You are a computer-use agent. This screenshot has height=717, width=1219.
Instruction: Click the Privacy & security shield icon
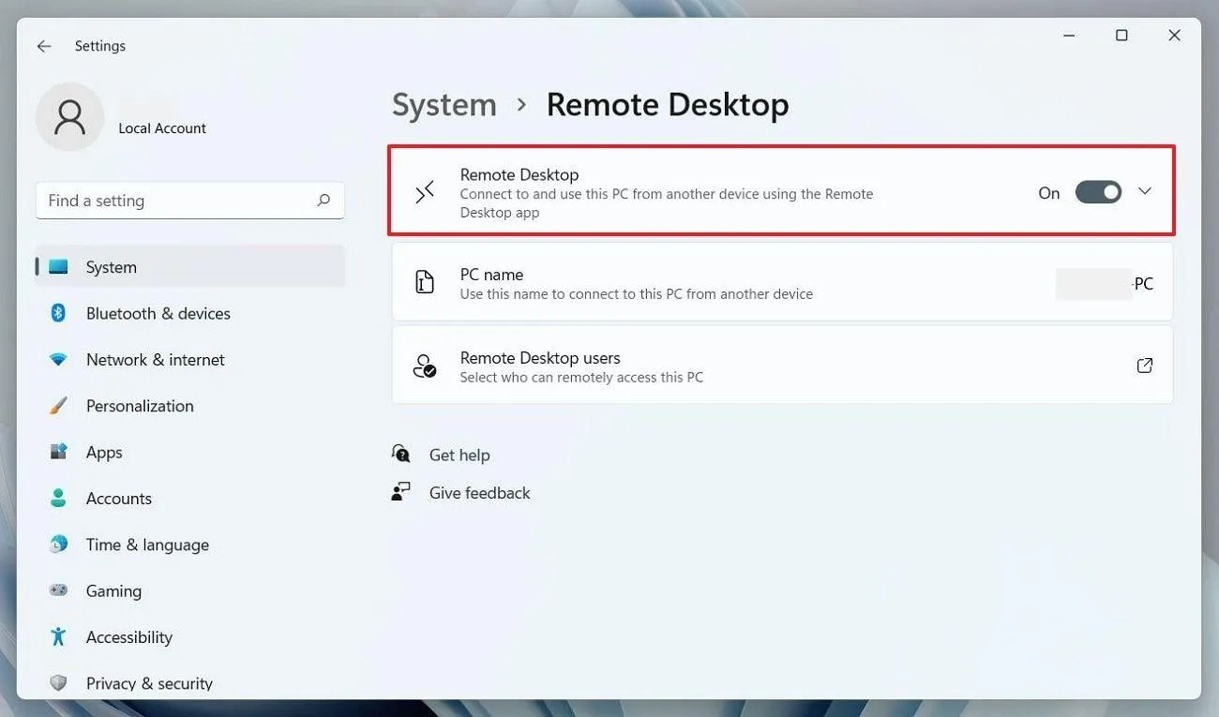click(x=58, y=683)
